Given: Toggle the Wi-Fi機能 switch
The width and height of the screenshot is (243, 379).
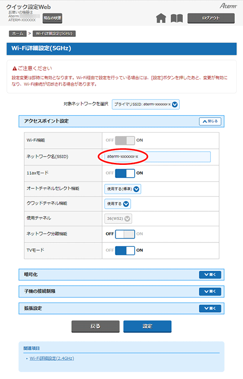Looking at the screenshot, I should (x=125, y=140).
